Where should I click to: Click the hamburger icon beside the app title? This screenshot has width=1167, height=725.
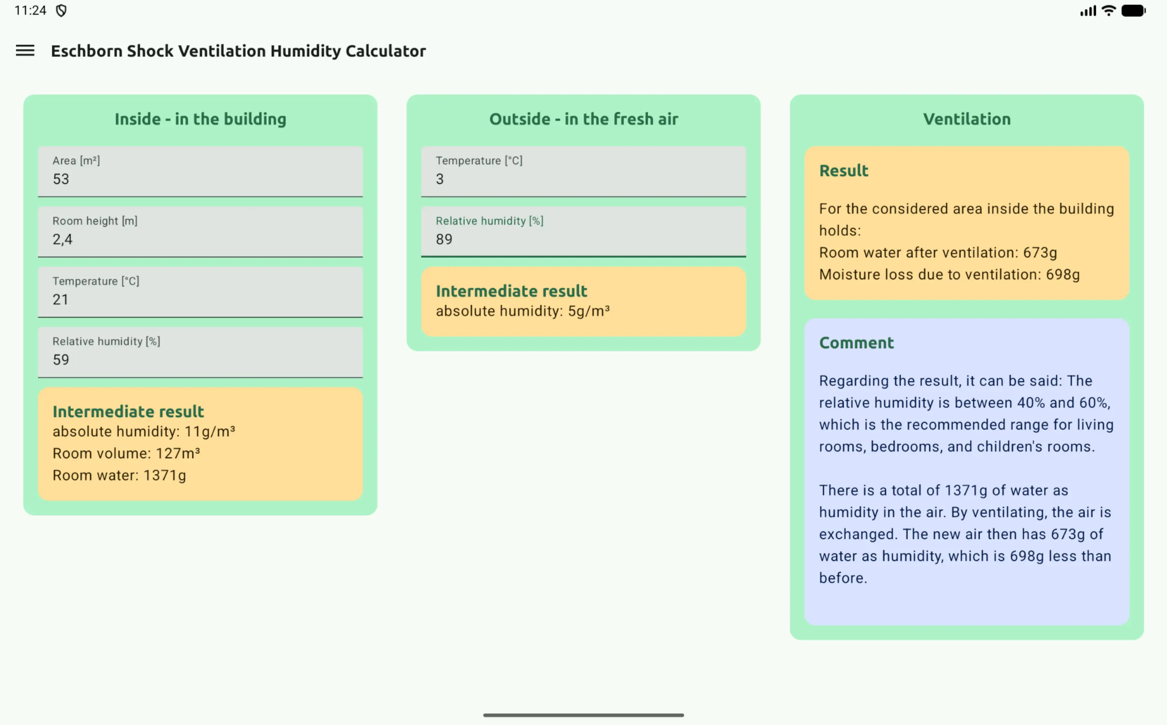[24, 50]
